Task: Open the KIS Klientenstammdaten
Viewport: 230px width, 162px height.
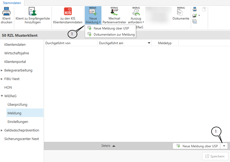Action: (x=68, y=12)
